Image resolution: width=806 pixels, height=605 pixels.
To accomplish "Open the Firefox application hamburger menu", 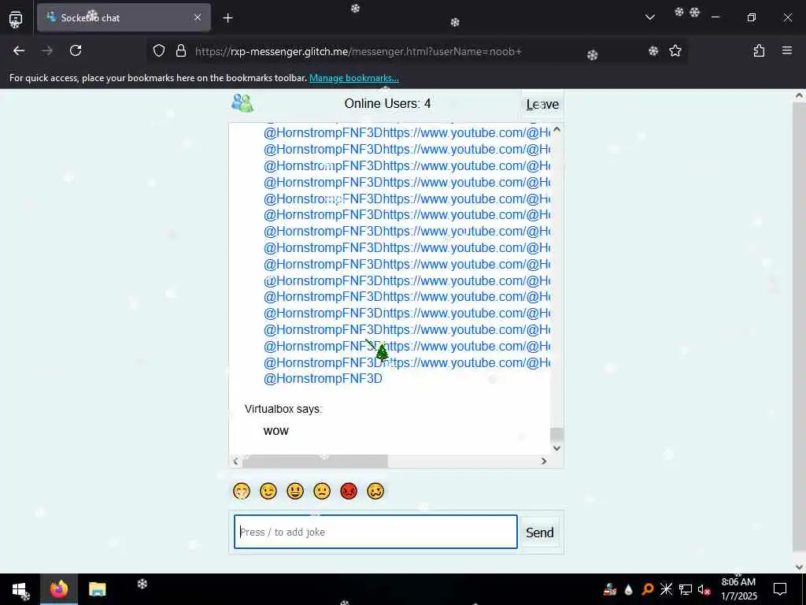I will 787,51.
